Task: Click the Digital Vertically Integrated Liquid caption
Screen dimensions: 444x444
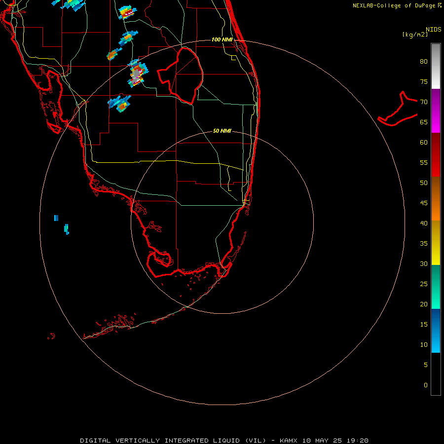Action: click(224, 441)
